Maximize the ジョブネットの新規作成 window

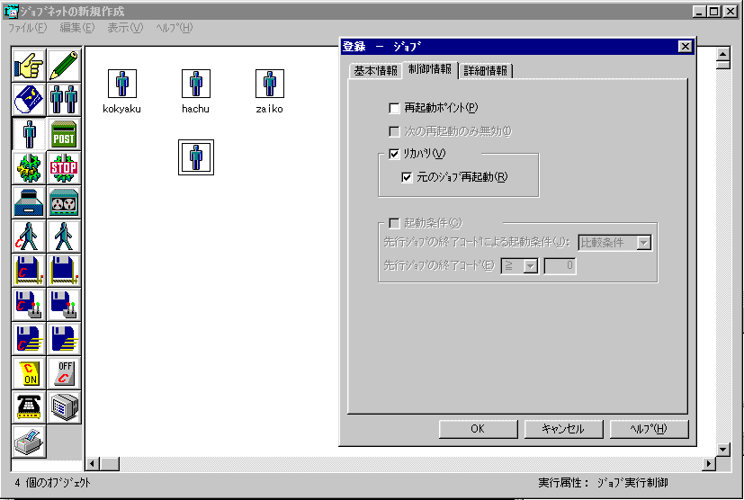714,12
